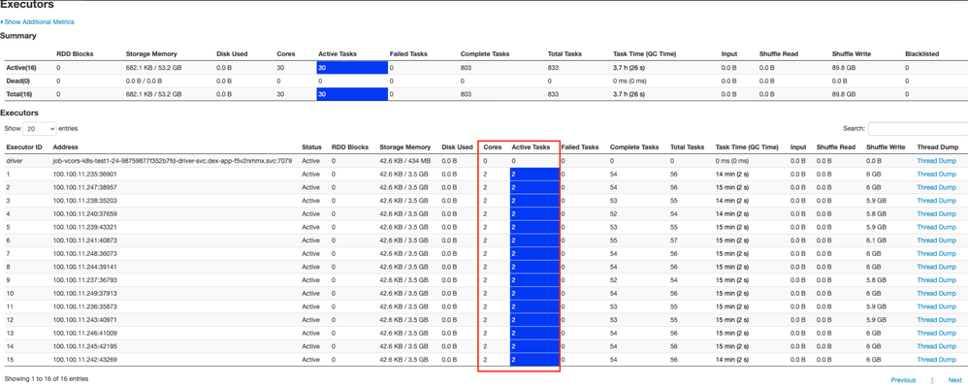Open Thread Dump for the driver

click(x=936, y=161)
